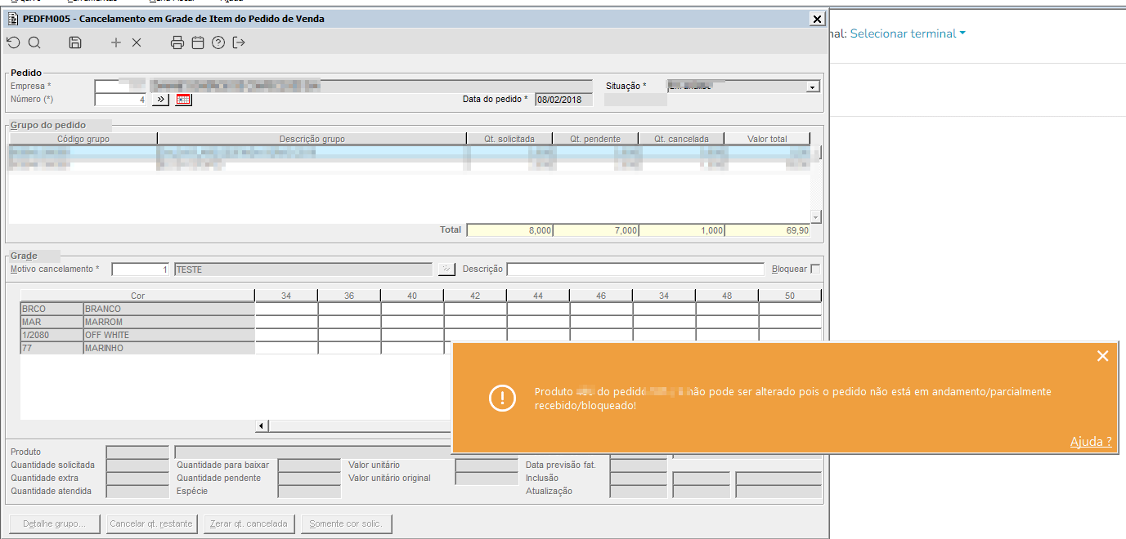Dismiss the orange warning notification
Screen dimensions: 1126x539
[x=1102, y=356]
